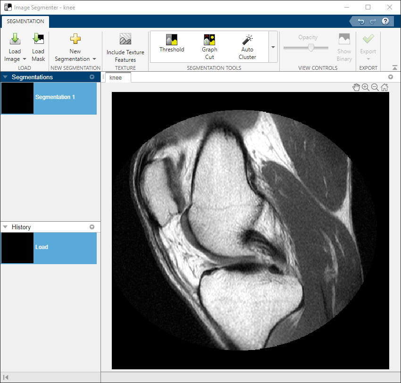Select the Graph Cut tool
Screen dimensions: 401x383
click(x=209, y=41)
